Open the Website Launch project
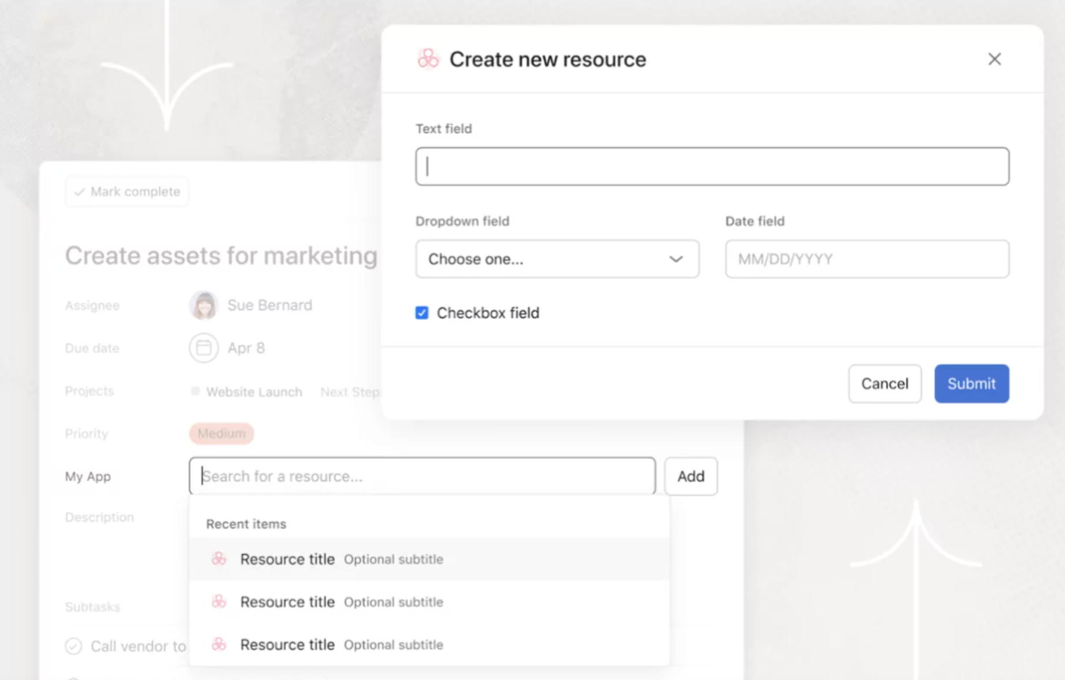Screen dimensions: 1065x680 tap(254, 392)
